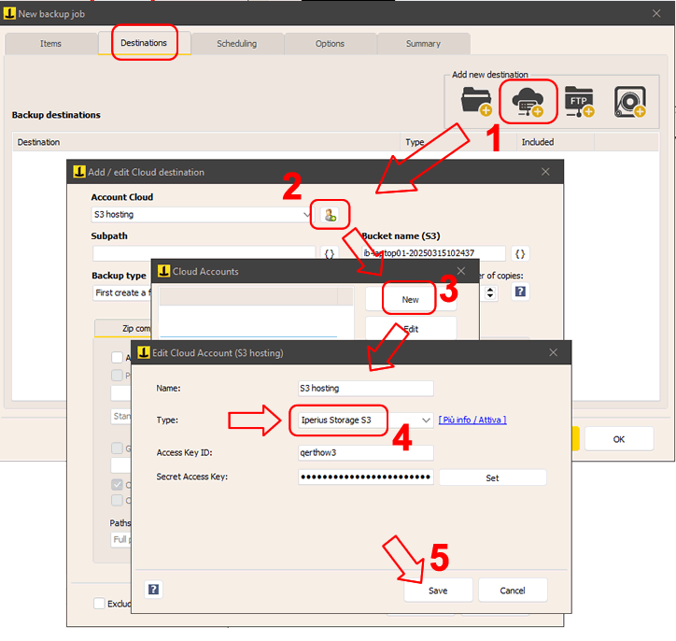
Task: Edit the Bucket name (S3) field
Action: point(433,253)
